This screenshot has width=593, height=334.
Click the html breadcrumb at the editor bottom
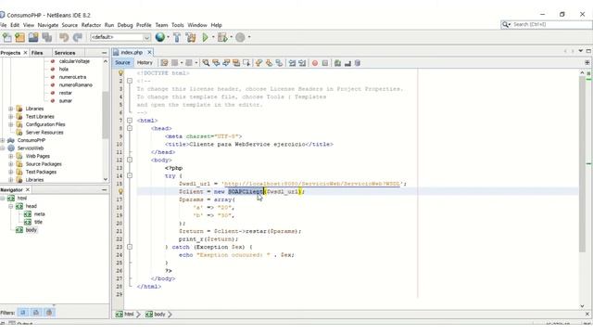[x=125, y=314]
